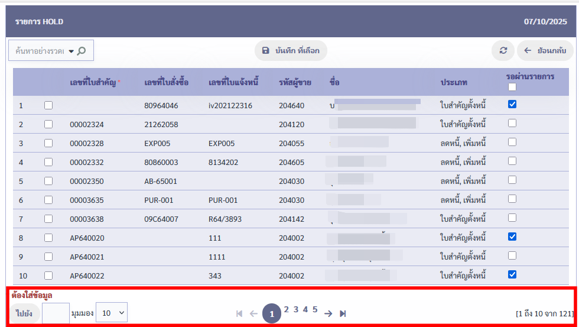The height and width of the screenshot is (327, 579).
Task: Select row 1 checkbox
Action: 48,105
